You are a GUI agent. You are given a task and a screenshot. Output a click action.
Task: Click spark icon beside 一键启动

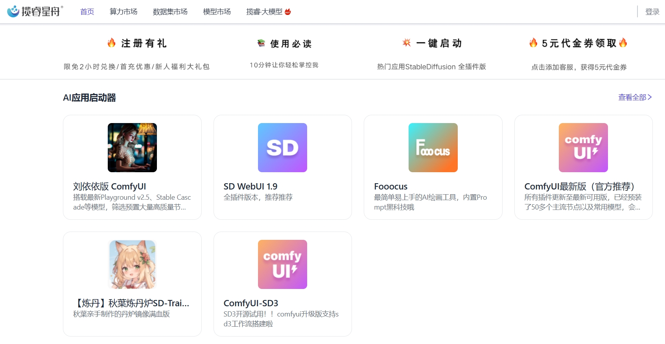pos(407,42)
